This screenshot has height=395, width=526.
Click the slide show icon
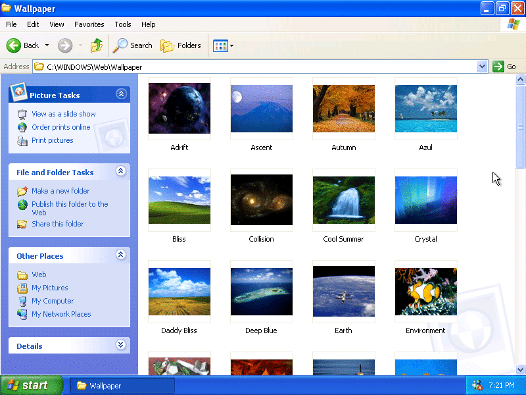coord(22,114)
